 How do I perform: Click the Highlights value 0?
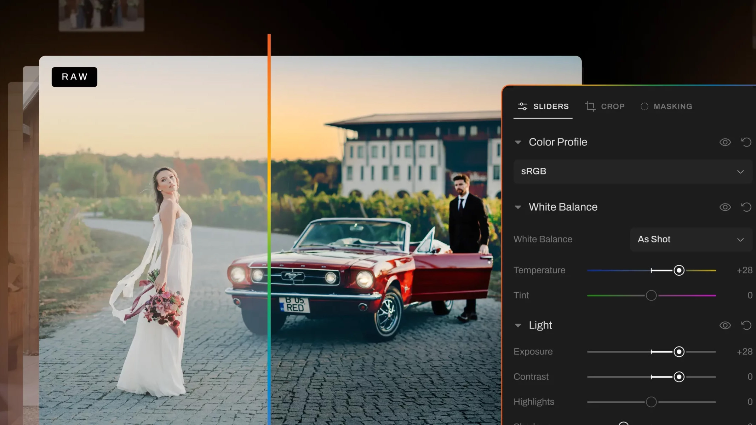pos(750,402)
